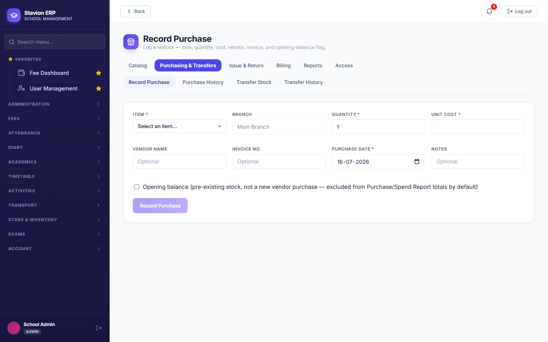
Task: Expand the Transport sidebar section
Action: coord(55,205)
